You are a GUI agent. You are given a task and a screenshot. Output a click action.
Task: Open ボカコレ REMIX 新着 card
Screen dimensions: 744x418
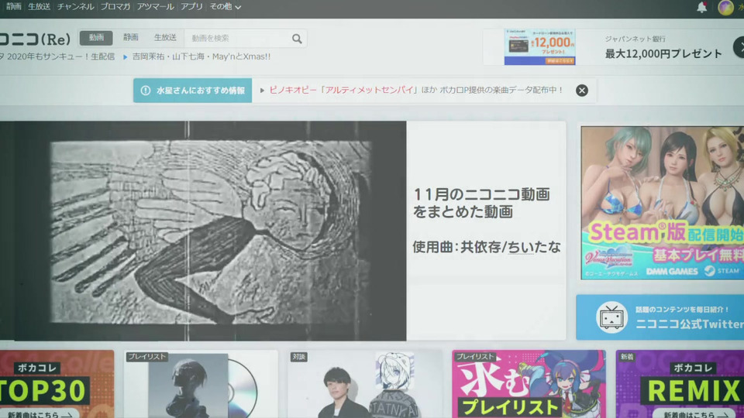680,384
